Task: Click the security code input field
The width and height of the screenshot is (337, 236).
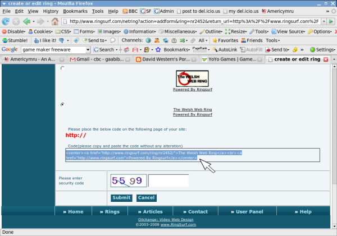Action: tap(168, 181)
